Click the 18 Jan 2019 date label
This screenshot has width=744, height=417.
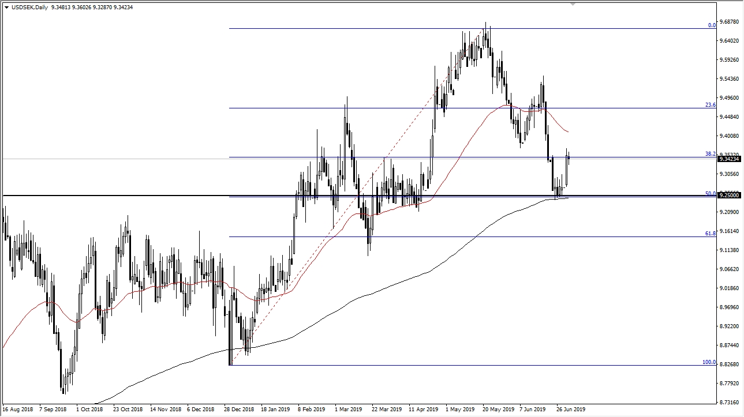tap(276, 410)
